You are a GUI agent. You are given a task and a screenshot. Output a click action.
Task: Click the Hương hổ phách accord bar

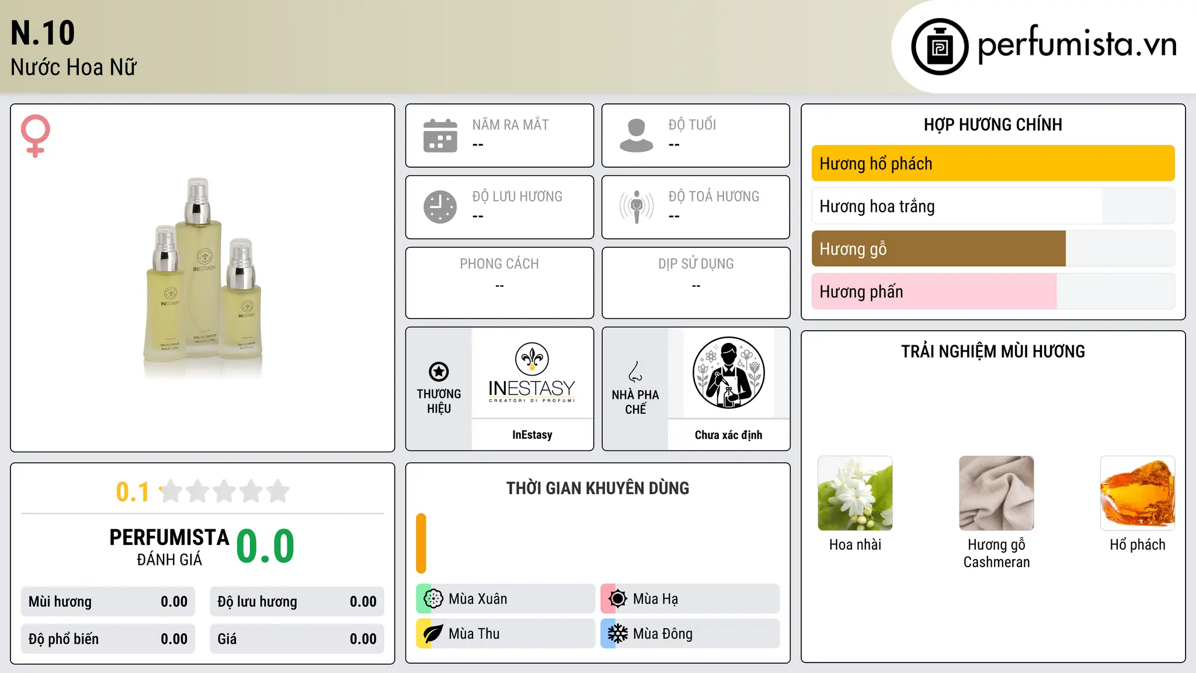point(993,164)
